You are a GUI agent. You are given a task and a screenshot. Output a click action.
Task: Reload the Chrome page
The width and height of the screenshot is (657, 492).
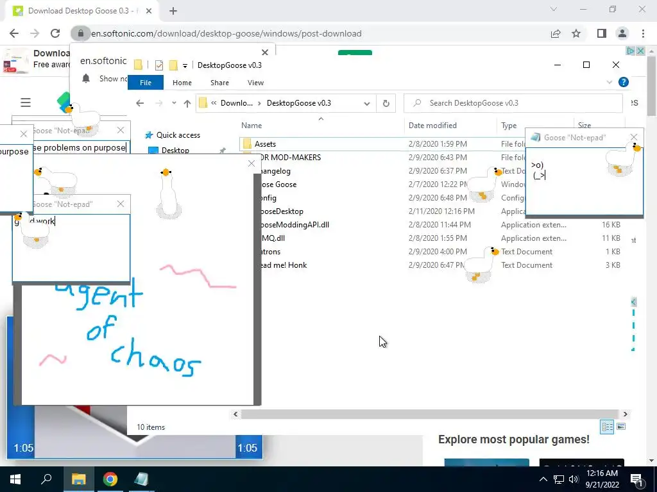click(55, 33)
